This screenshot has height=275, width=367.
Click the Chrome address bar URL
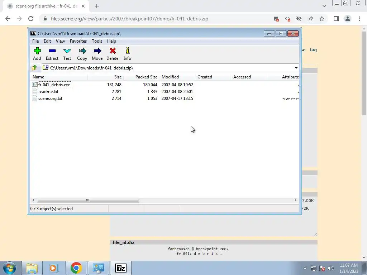(x=129, y=19)
